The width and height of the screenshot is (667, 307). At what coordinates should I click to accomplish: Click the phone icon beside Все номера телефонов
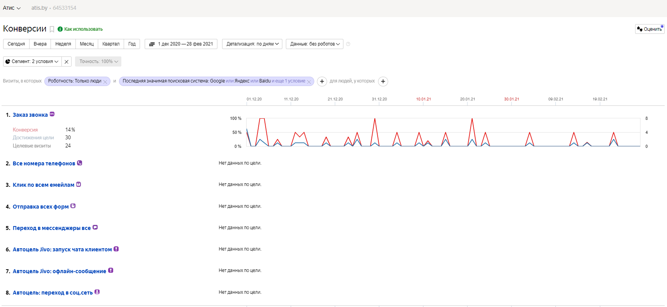[80, 163]
